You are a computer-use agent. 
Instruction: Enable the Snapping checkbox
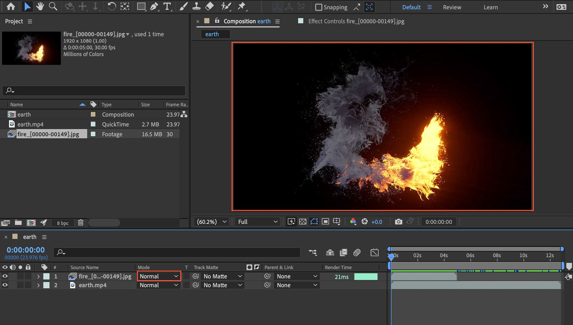click(x=318, y=7)
